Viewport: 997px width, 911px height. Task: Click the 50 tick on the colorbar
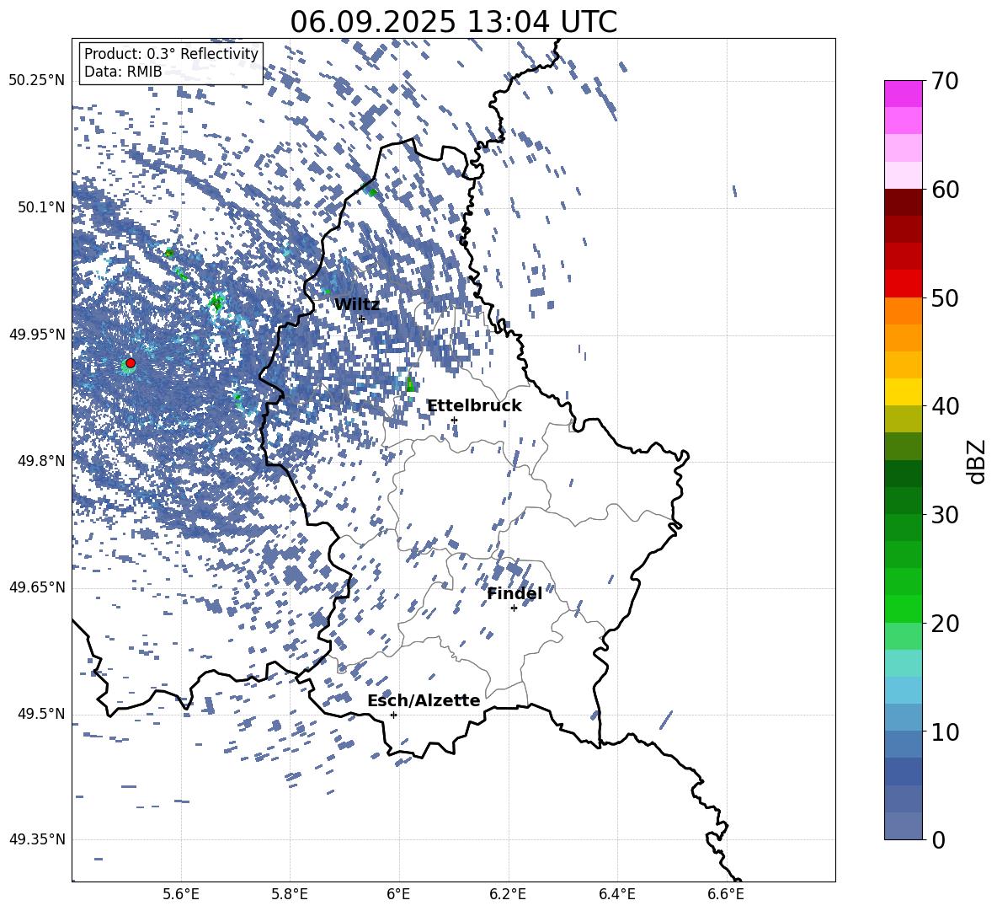(944, 298)
